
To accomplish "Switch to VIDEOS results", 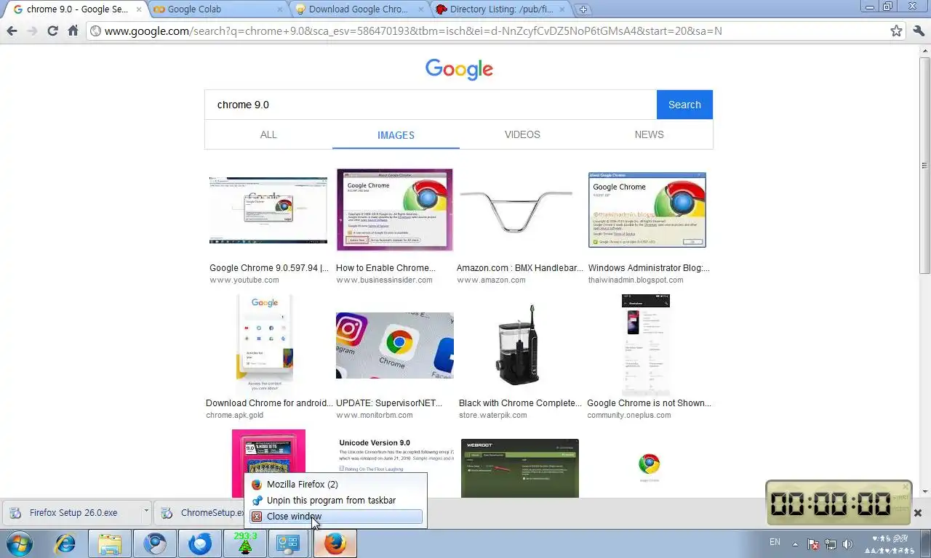I will 522,134.
